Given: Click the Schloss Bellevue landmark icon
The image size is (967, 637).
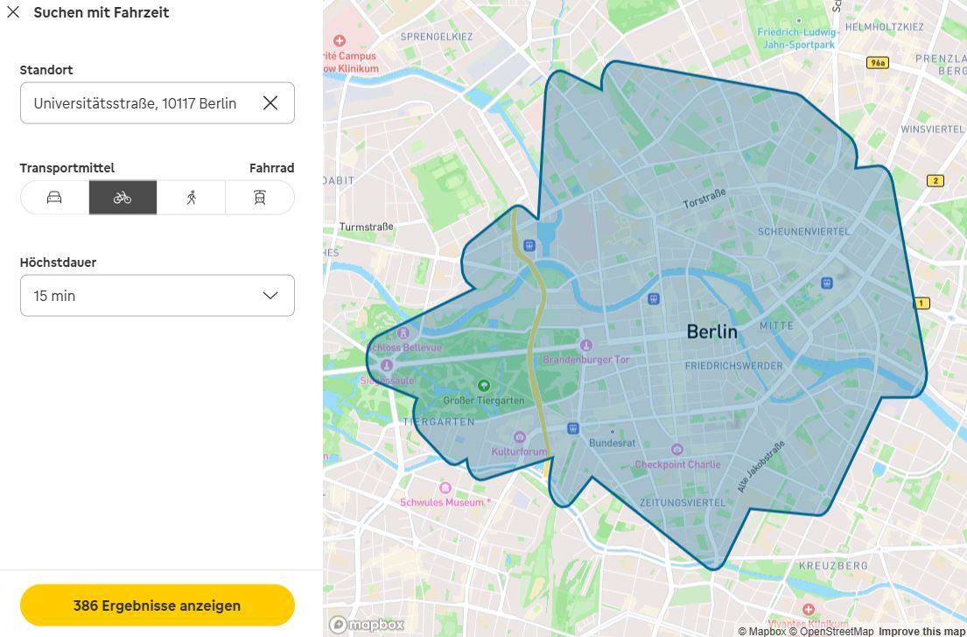Looking at the screenshot, I should click(404, 333).
